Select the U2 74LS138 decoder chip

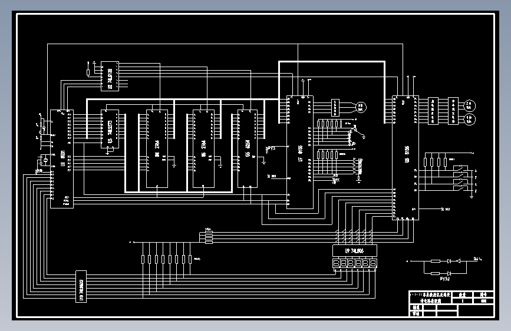point(110,76)
